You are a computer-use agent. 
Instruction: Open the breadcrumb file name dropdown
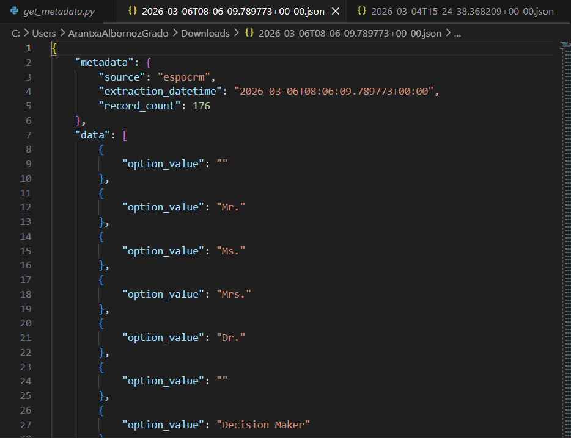point(350,33)
